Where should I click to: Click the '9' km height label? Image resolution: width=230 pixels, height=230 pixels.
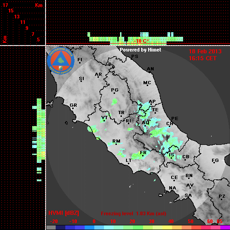tap(27, 28)
